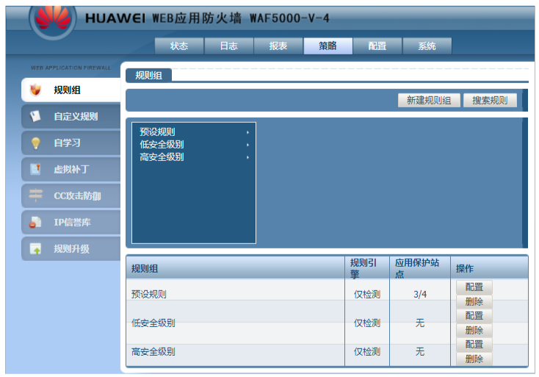Click 无 in the 低安全级别 row
Screen dimensions: 539x377
(x=420, y=323)
